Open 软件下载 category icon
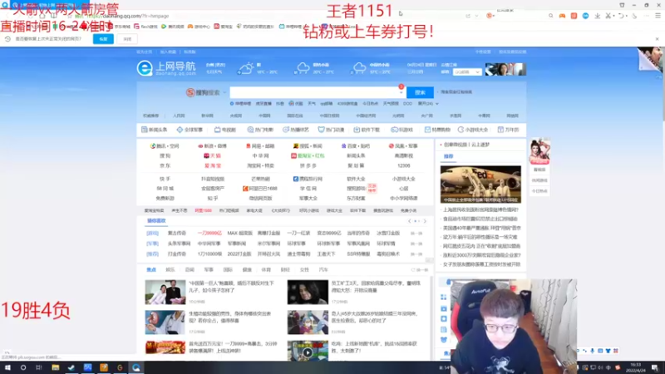Viewport: 665px width, 374px height. click(367, 130)
